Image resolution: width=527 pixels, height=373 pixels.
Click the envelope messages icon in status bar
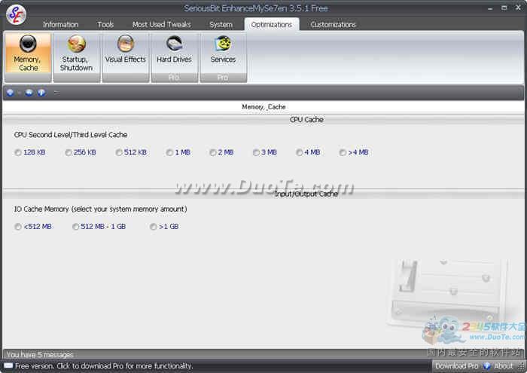click(x=8, y=365)
